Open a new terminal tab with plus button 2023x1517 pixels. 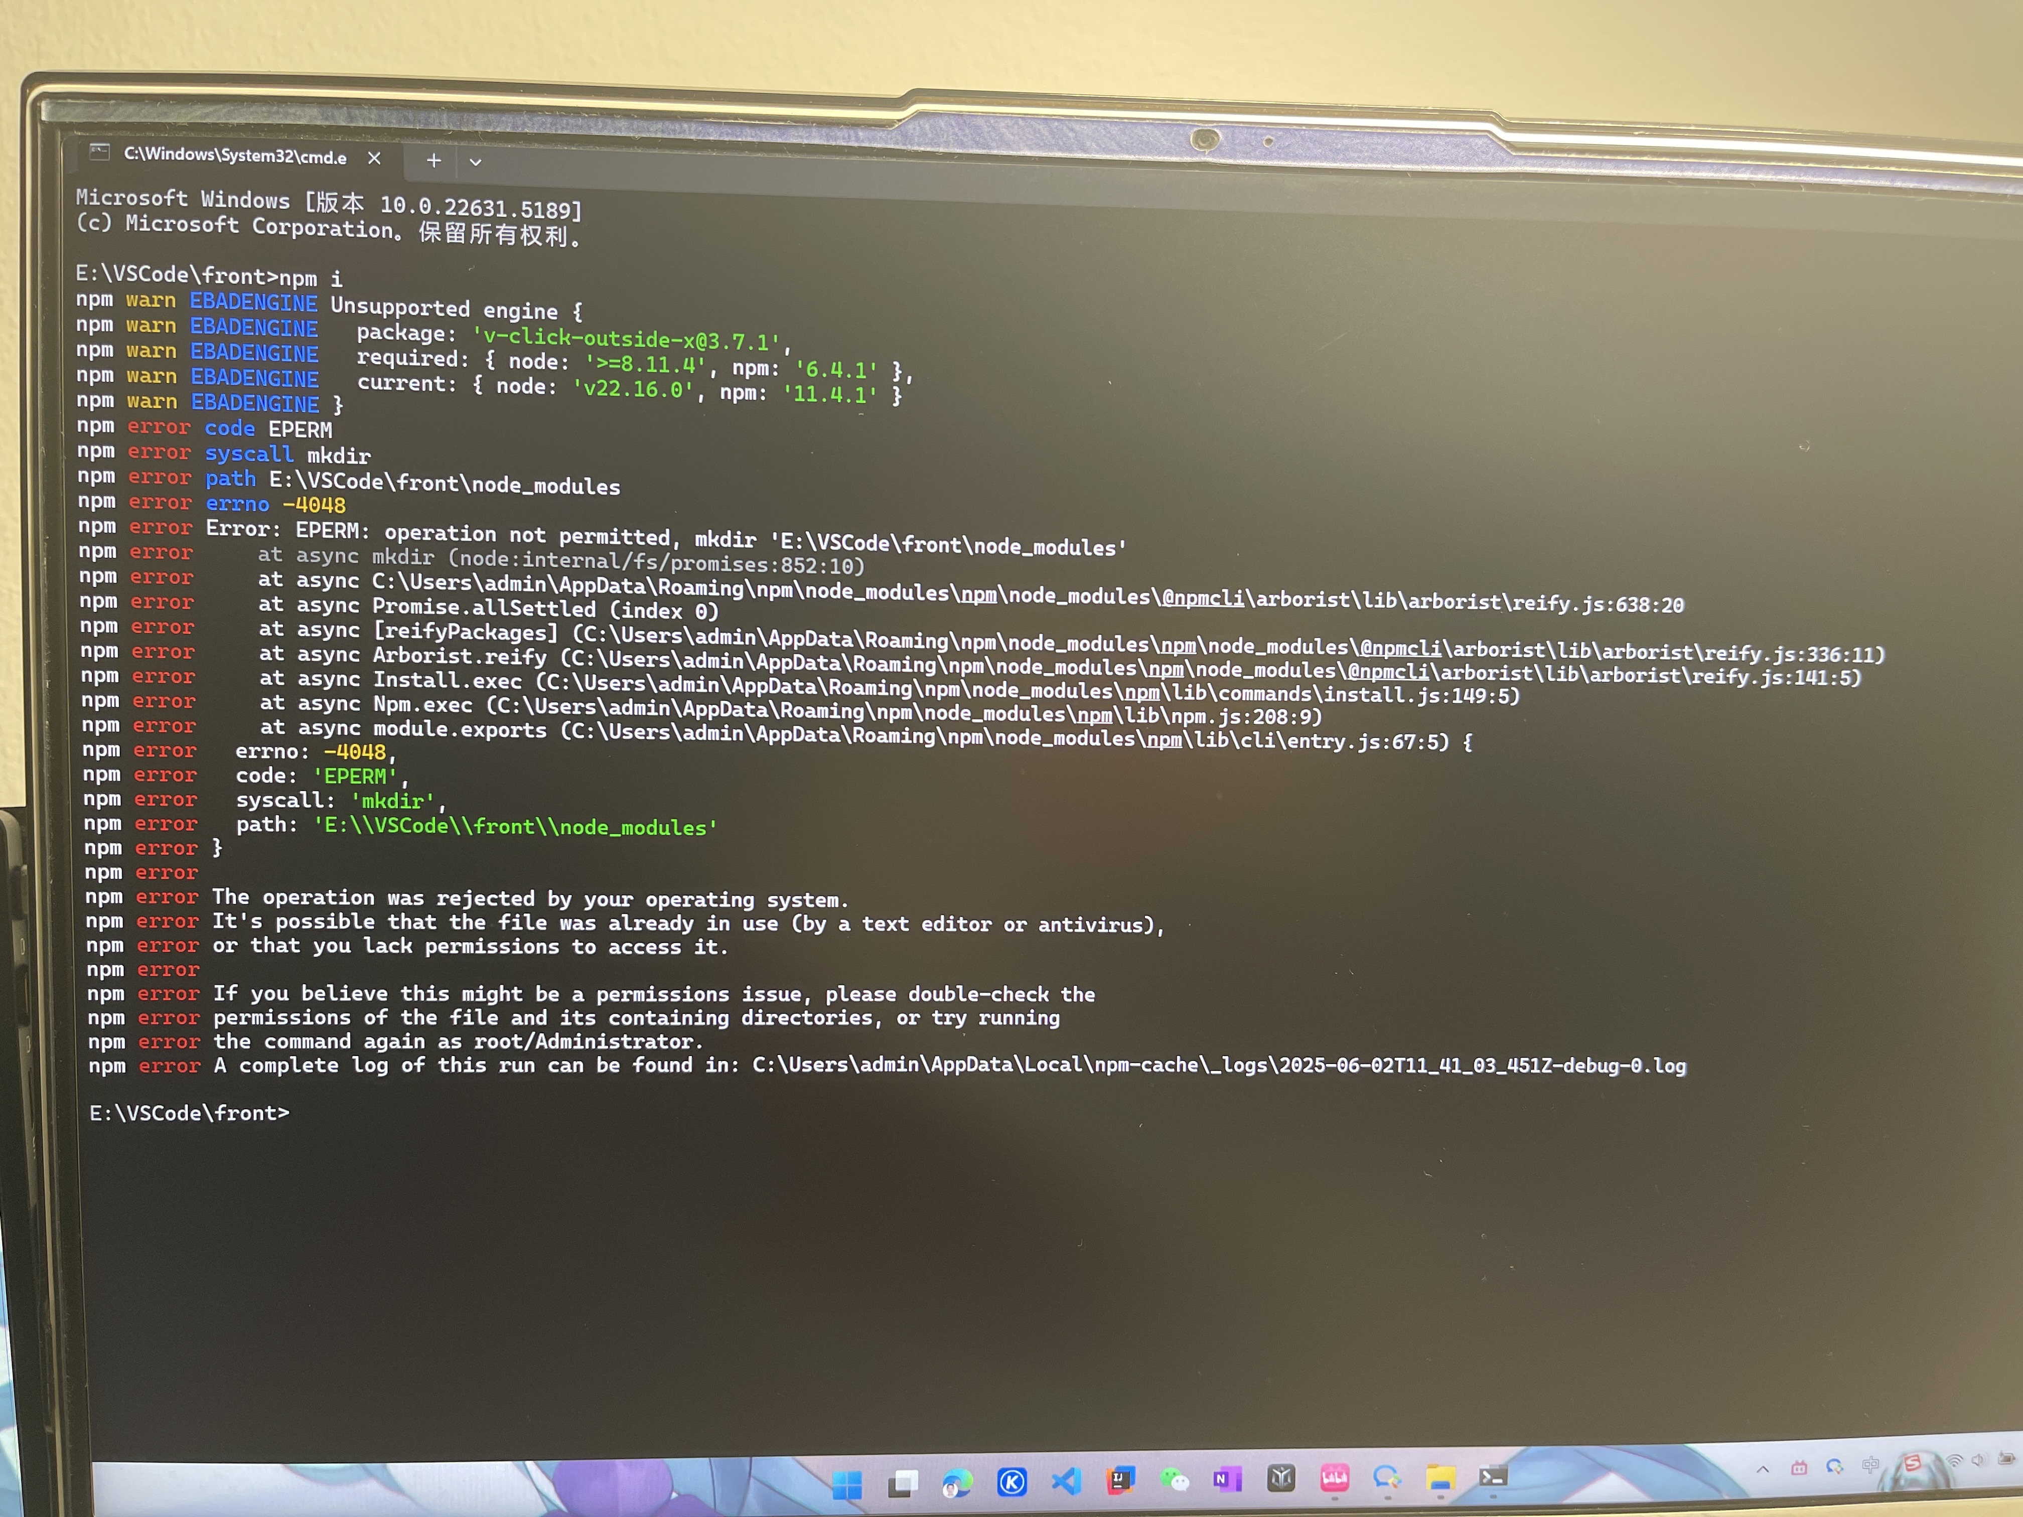coord(434,161)
